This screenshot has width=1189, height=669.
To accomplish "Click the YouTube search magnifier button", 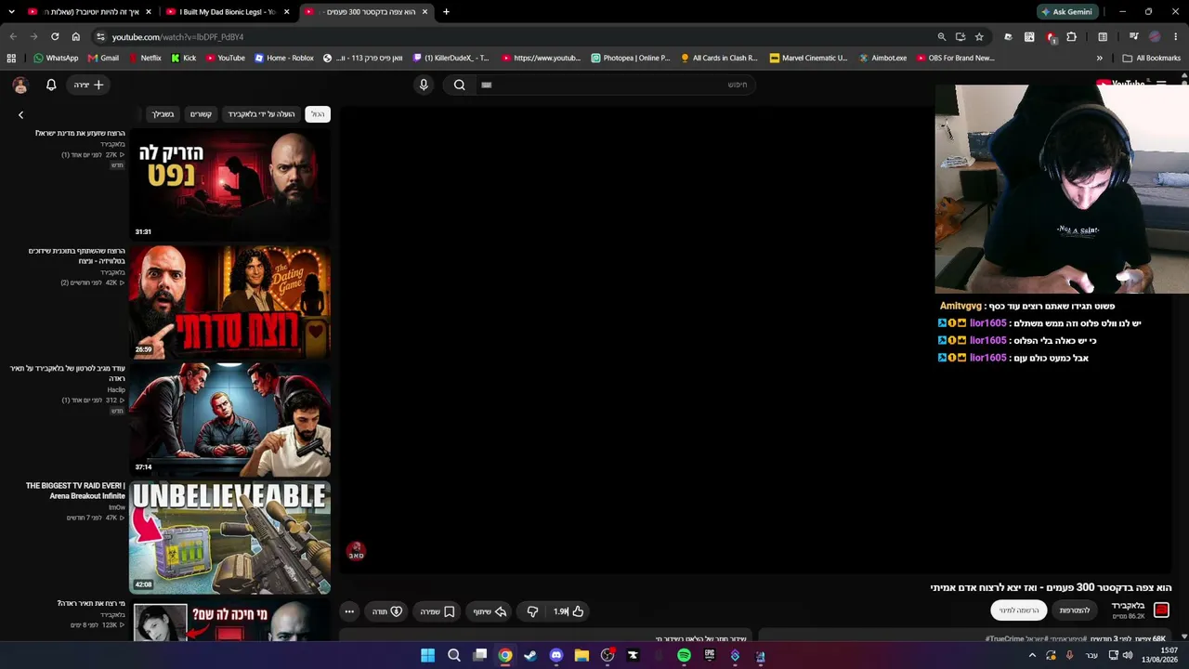I will click(x=459, y=85).
